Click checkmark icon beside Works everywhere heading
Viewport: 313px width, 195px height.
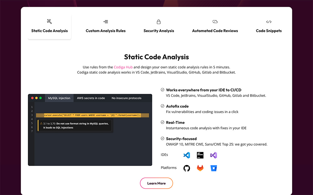point(162,90)
